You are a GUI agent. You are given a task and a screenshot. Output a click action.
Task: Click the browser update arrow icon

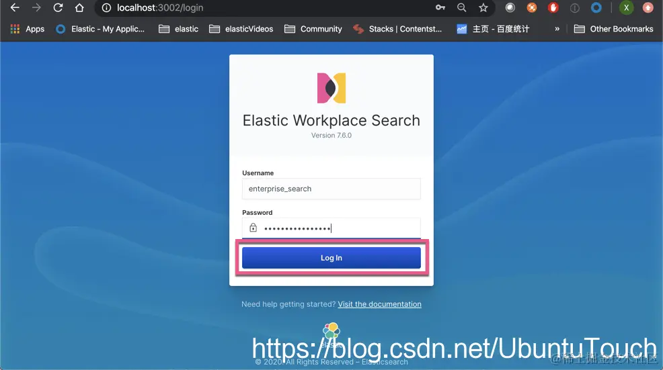pyautogui.click(x=648, y=7)
